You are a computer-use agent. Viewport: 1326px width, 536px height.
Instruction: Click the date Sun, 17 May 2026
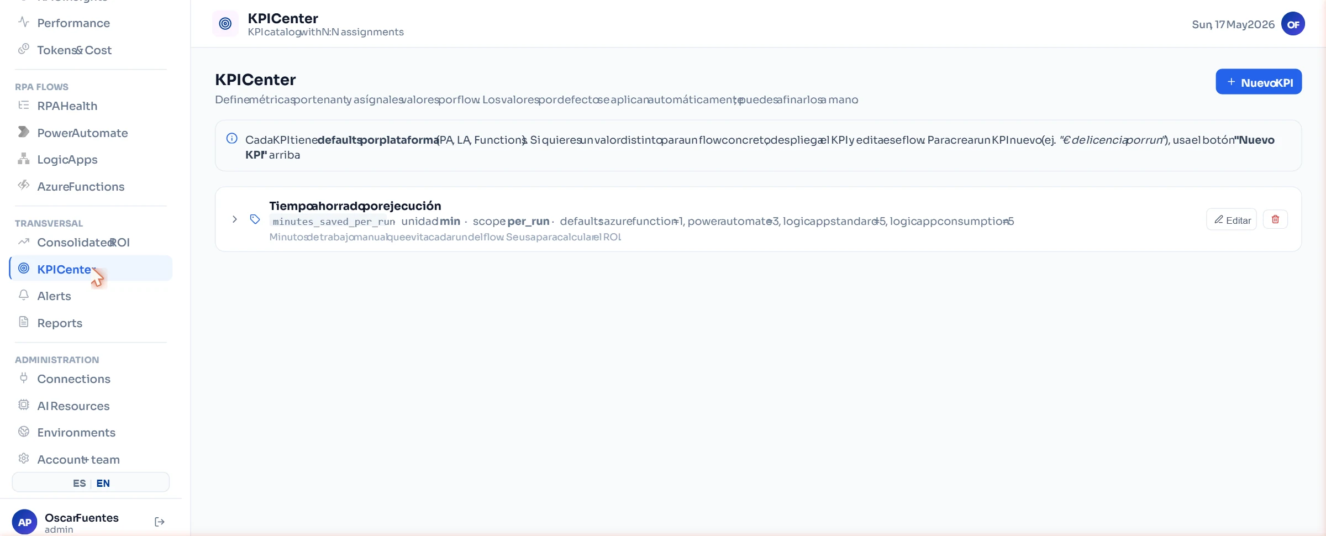pyautogui.click(x=1233, y=24)
